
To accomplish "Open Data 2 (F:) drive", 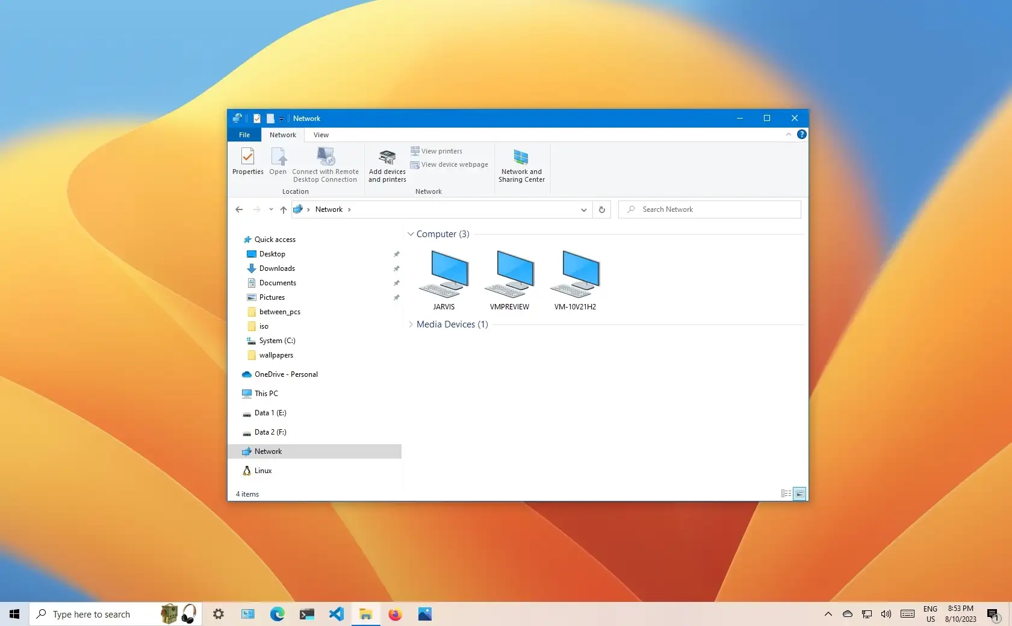I will tap(264, 432).
